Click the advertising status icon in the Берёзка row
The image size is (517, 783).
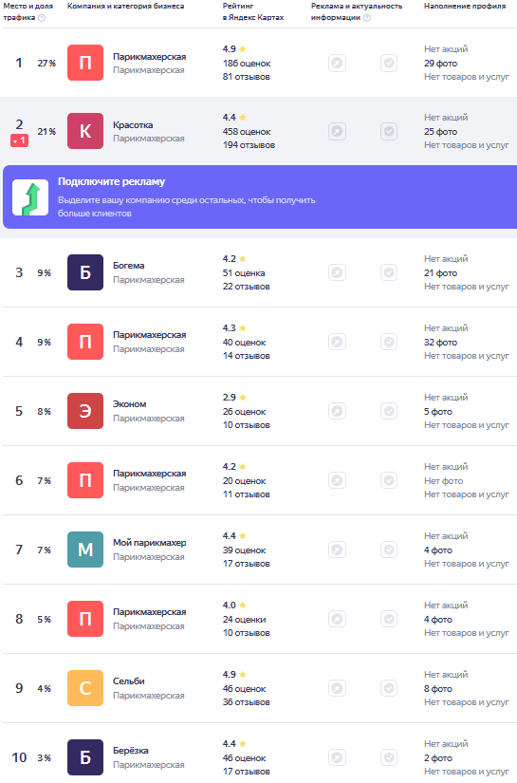click(338, 757)
